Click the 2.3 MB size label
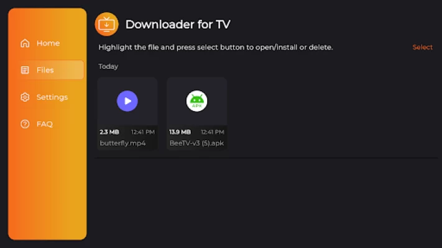The image size is (442, 248). click(x=109, y=132)
